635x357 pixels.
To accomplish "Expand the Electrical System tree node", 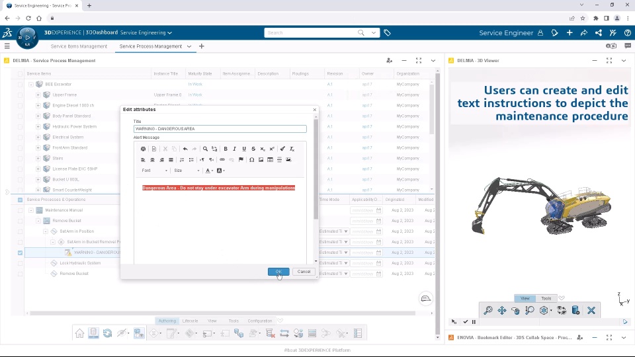I will point(38,138).
